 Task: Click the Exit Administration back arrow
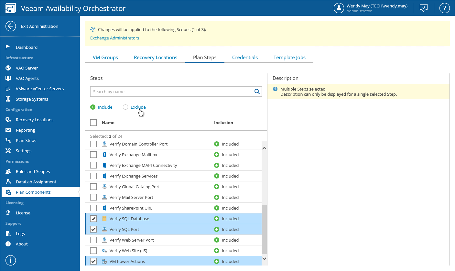11,27
